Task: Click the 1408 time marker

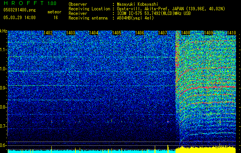Action: coord(186,33)
